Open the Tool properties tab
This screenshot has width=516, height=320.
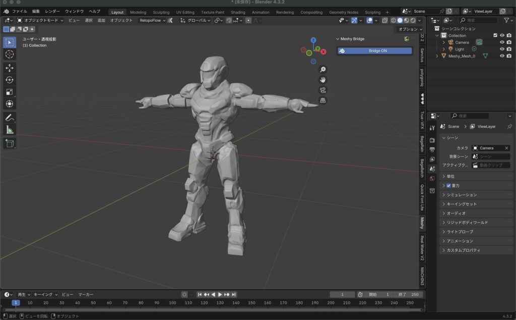click(x=432, y=128)
